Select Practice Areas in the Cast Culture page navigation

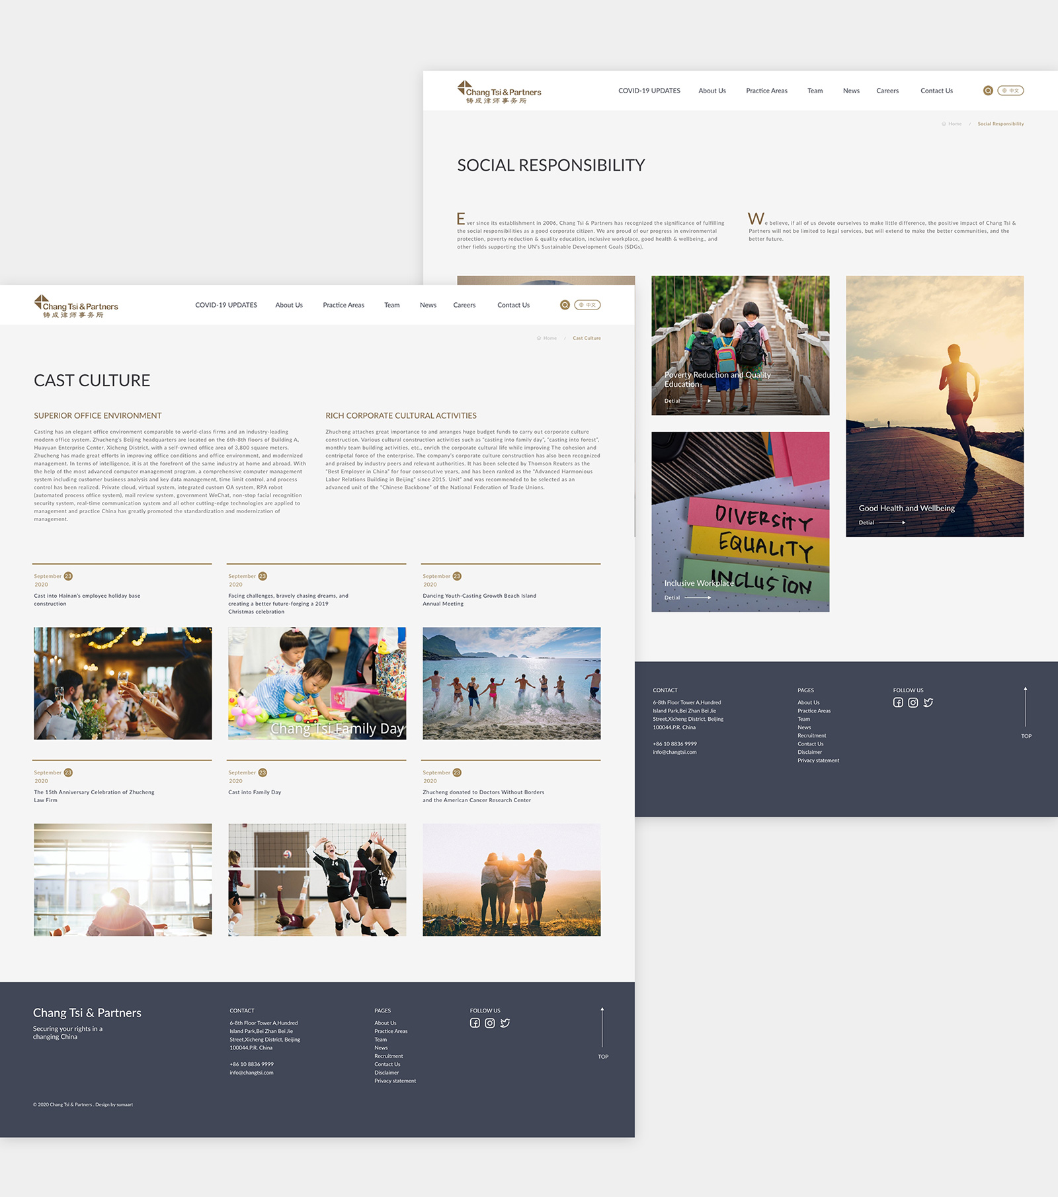click(343, 305)
